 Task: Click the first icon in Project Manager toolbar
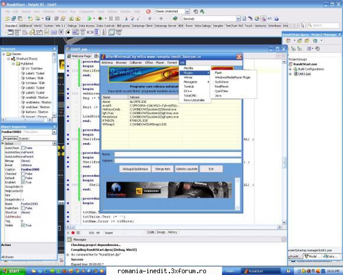[x=289, y=41]
